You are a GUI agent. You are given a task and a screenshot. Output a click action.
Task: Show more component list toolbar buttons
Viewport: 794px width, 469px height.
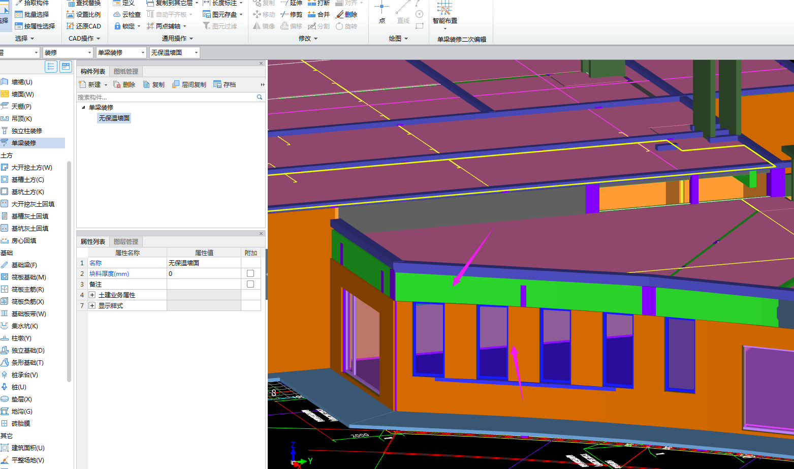(262, 85)
